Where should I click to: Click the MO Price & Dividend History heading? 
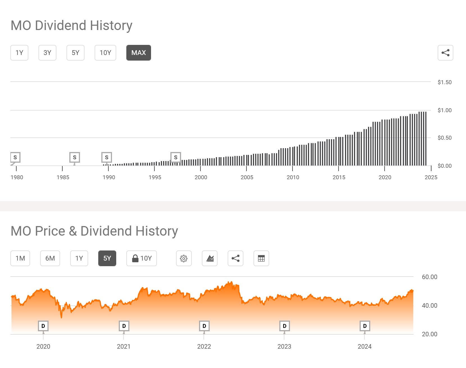(x=94, y=231)
